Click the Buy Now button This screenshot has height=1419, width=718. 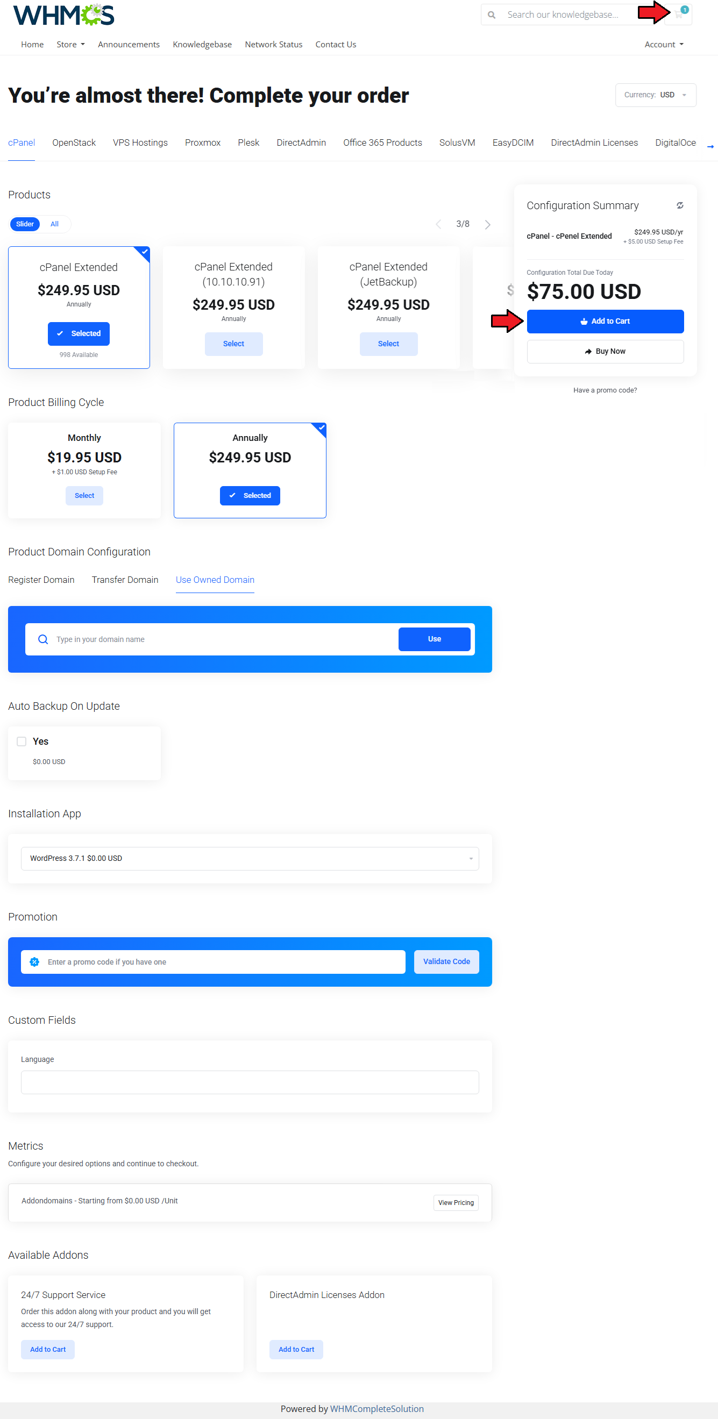[605, 352]
